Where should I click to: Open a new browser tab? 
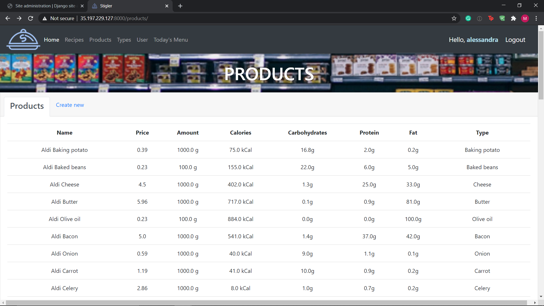[180, 6]
